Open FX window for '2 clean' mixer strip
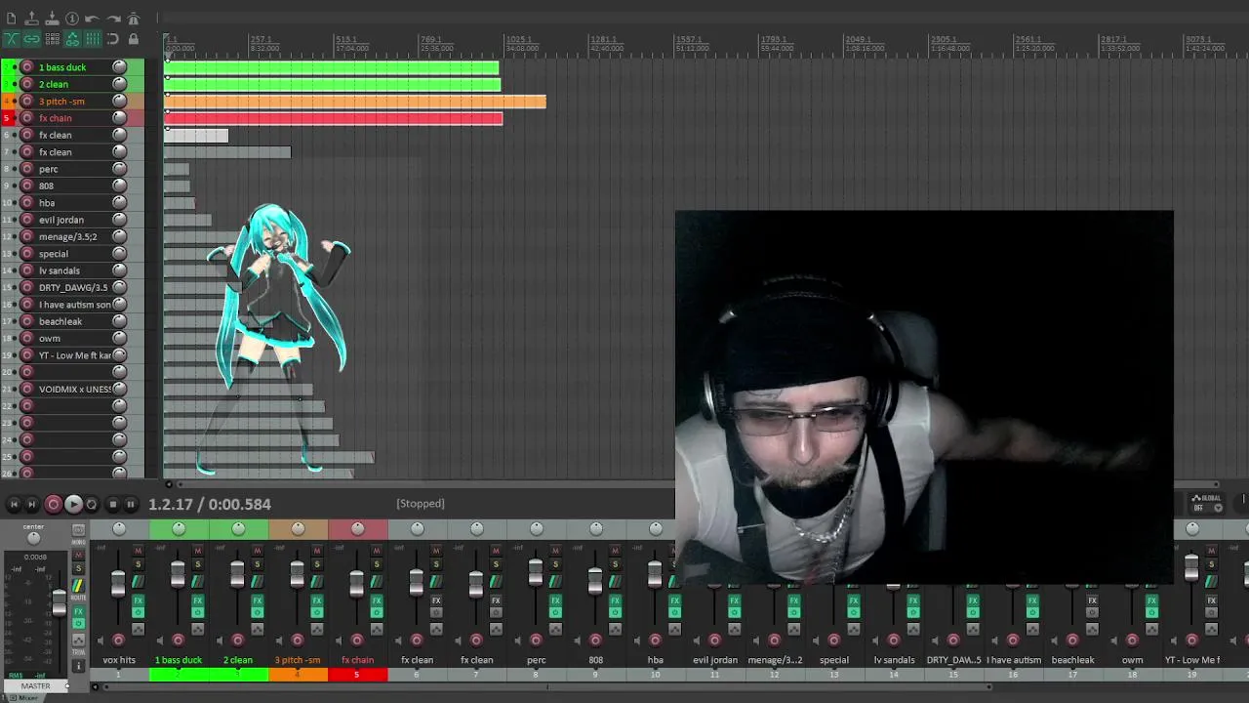This screenshot has height=703, width=1249. coord(257,600)
